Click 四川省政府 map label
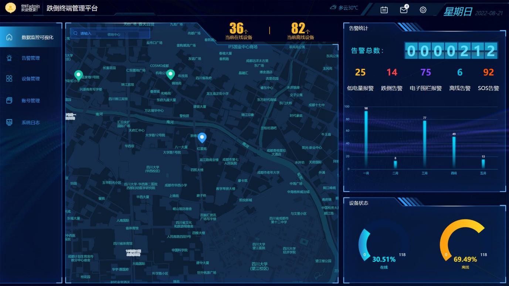The image size is (509, 286). (x=204, y=78)
